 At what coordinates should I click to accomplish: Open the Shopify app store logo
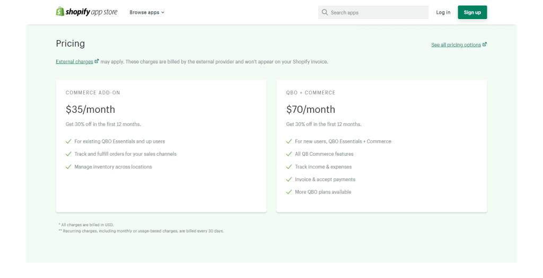(x=86, y=12)
